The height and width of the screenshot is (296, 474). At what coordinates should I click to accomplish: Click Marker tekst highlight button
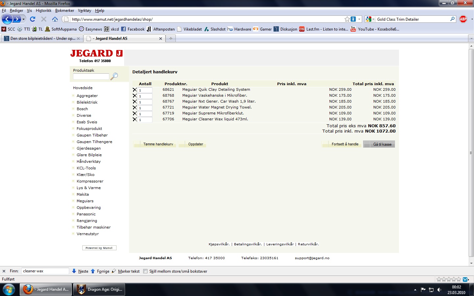click(125, 271)
